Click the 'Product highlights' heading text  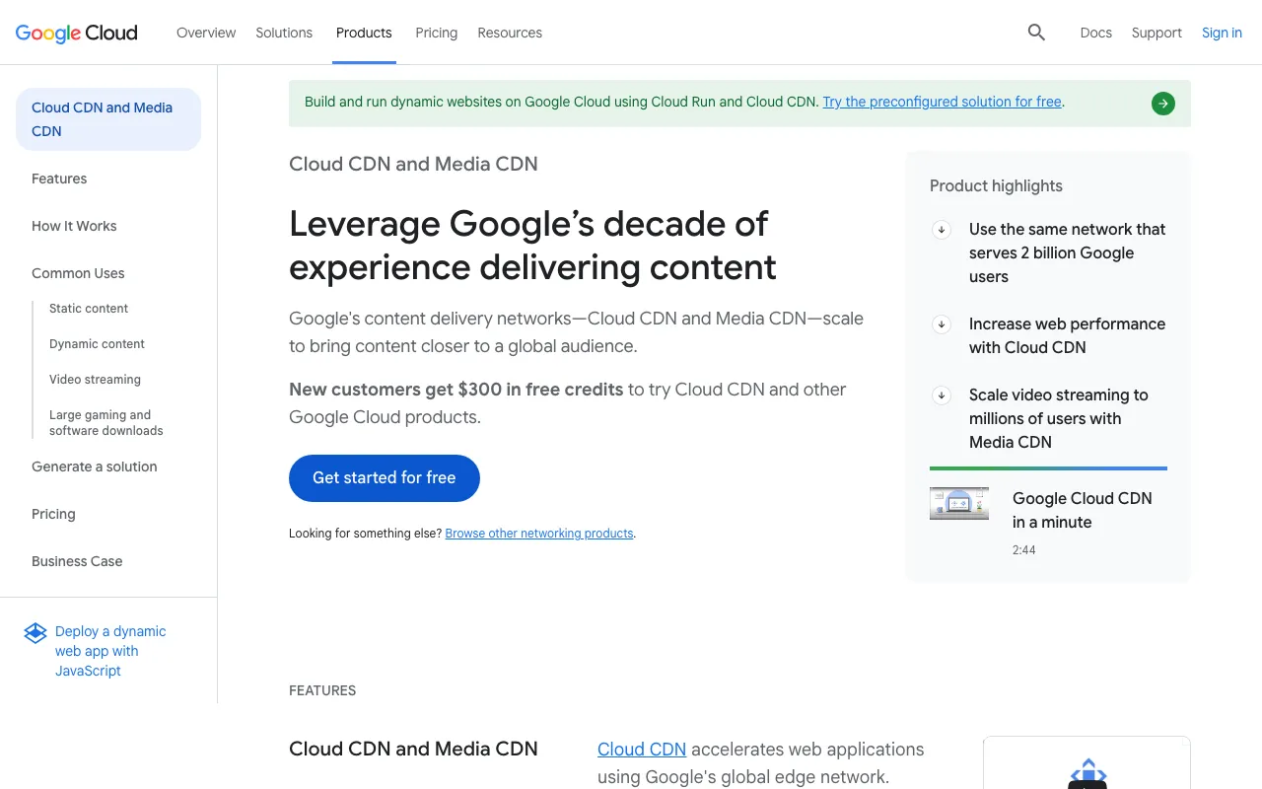click(x=996, y=186)
